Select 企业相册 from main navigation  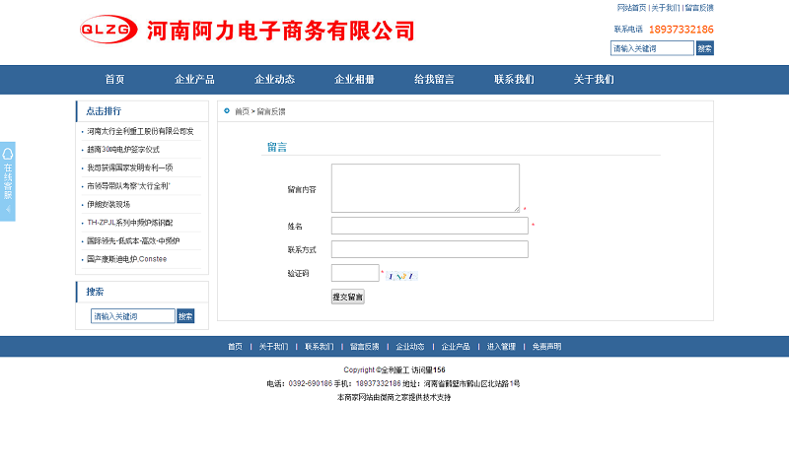354,80
